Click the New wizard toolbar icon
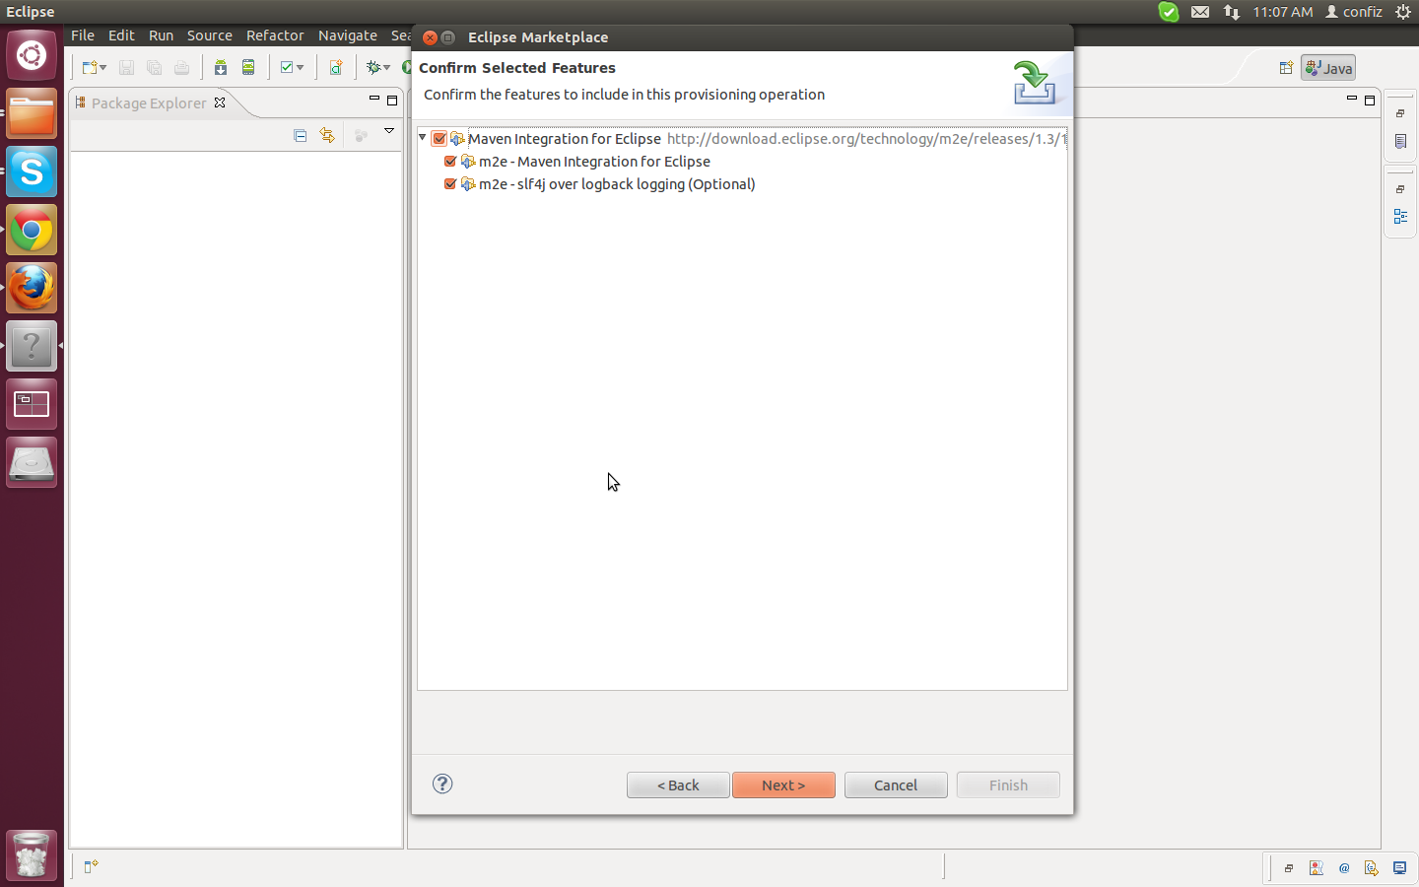This screenshot has width=1419, height=887. [x=90, y=68]
